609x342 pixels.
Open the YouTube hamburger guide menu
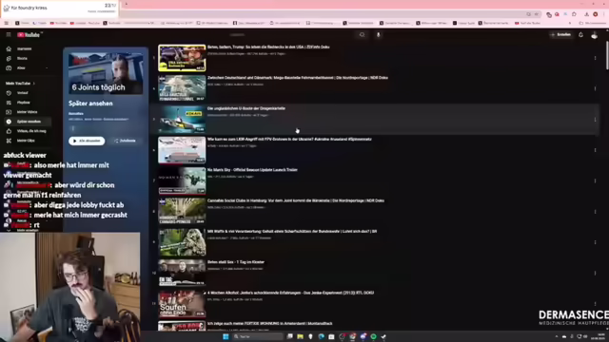click(9, 34)
